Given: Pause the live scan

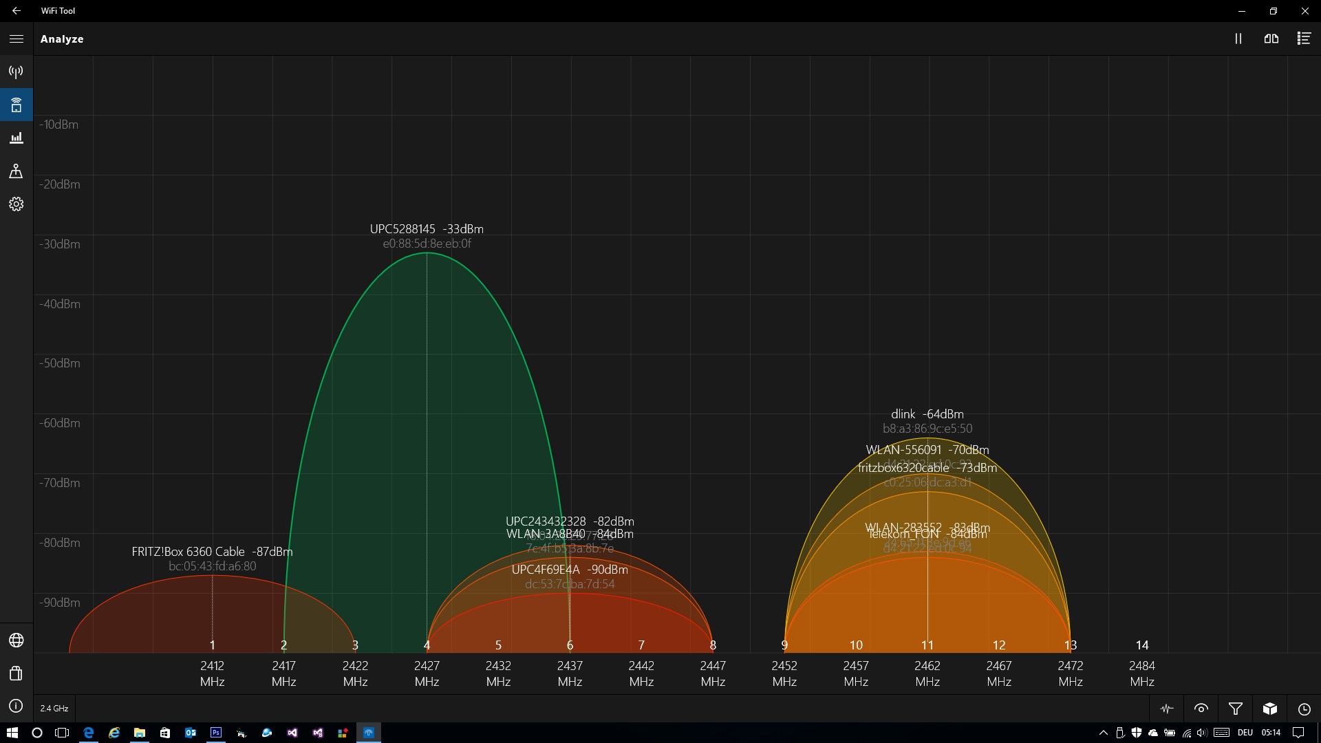Looking at the screenshot, I should pyautogui.click(x=1238, y=39).
